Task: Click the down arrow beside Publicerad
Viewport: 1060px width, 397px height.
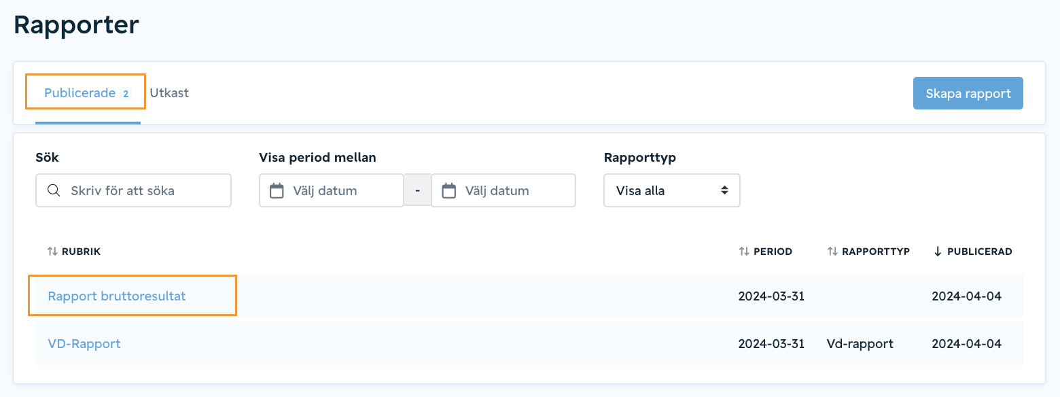Action: click(x=938, y=252)
